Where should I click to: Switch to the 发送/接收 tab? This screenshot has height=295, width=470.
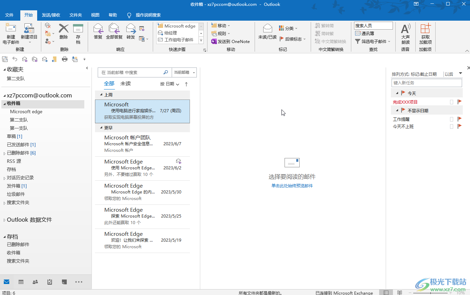(x=51, y=15)
